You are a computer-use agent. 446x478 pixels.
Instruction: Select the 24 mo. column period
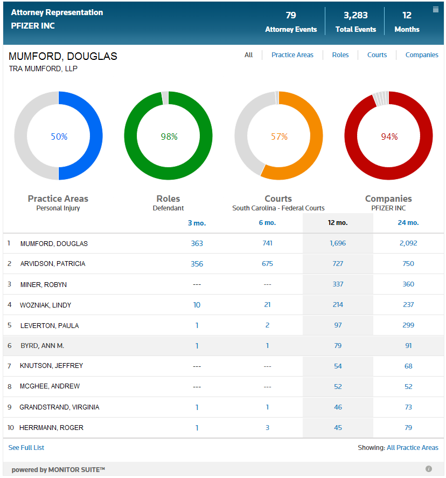[x=408, y=222]
